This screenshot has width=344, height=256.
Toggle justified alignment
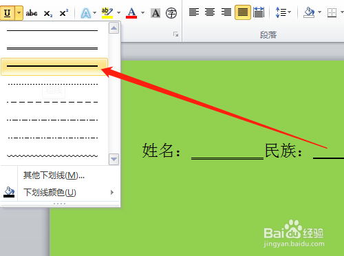(x=243, y=12)
